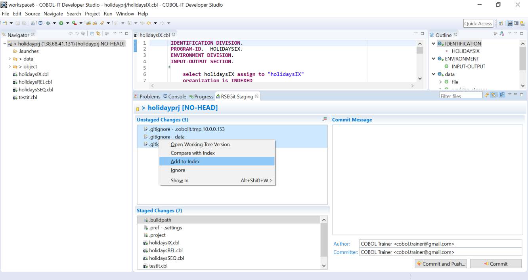Choose Add to Index from context menu
528x280 pixels.
pyautogui.click(x=185, y=161)
